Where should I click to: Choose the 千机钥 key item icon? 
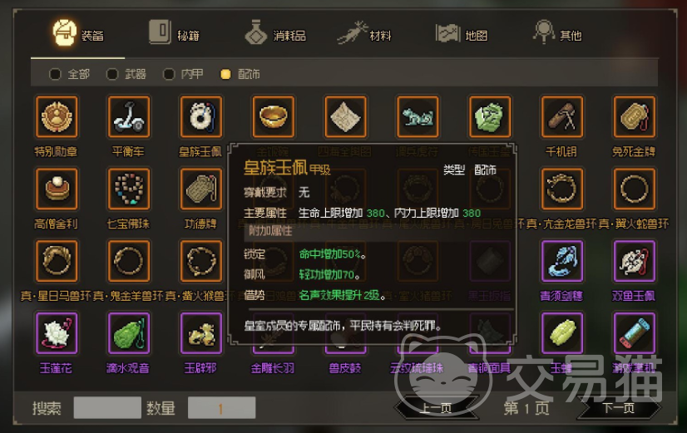tap(562, 117)
